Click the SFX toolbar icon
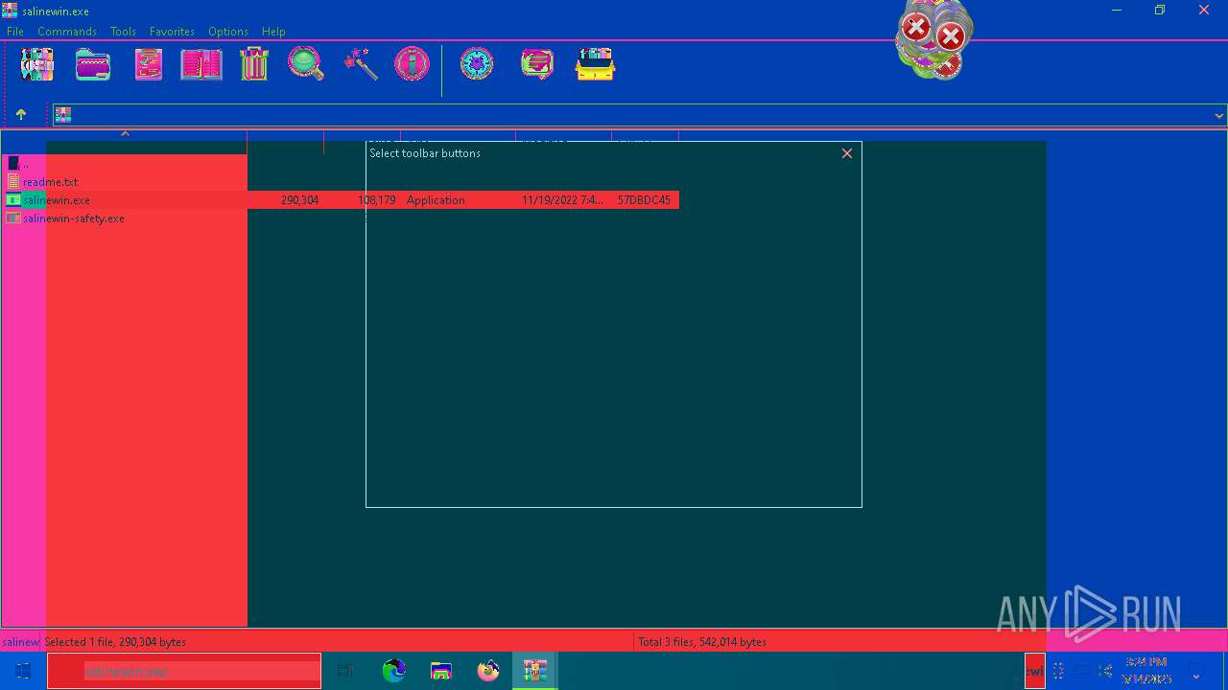The width and height of the screenshot is (1228, 690). (595, 65)
